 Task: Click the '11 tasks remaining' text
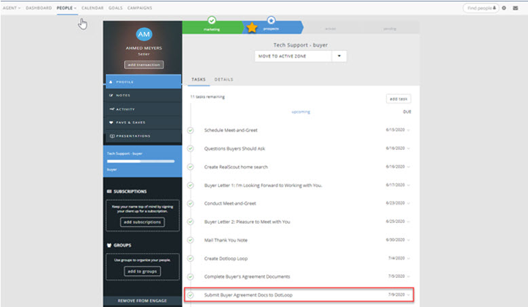[208, 97]
